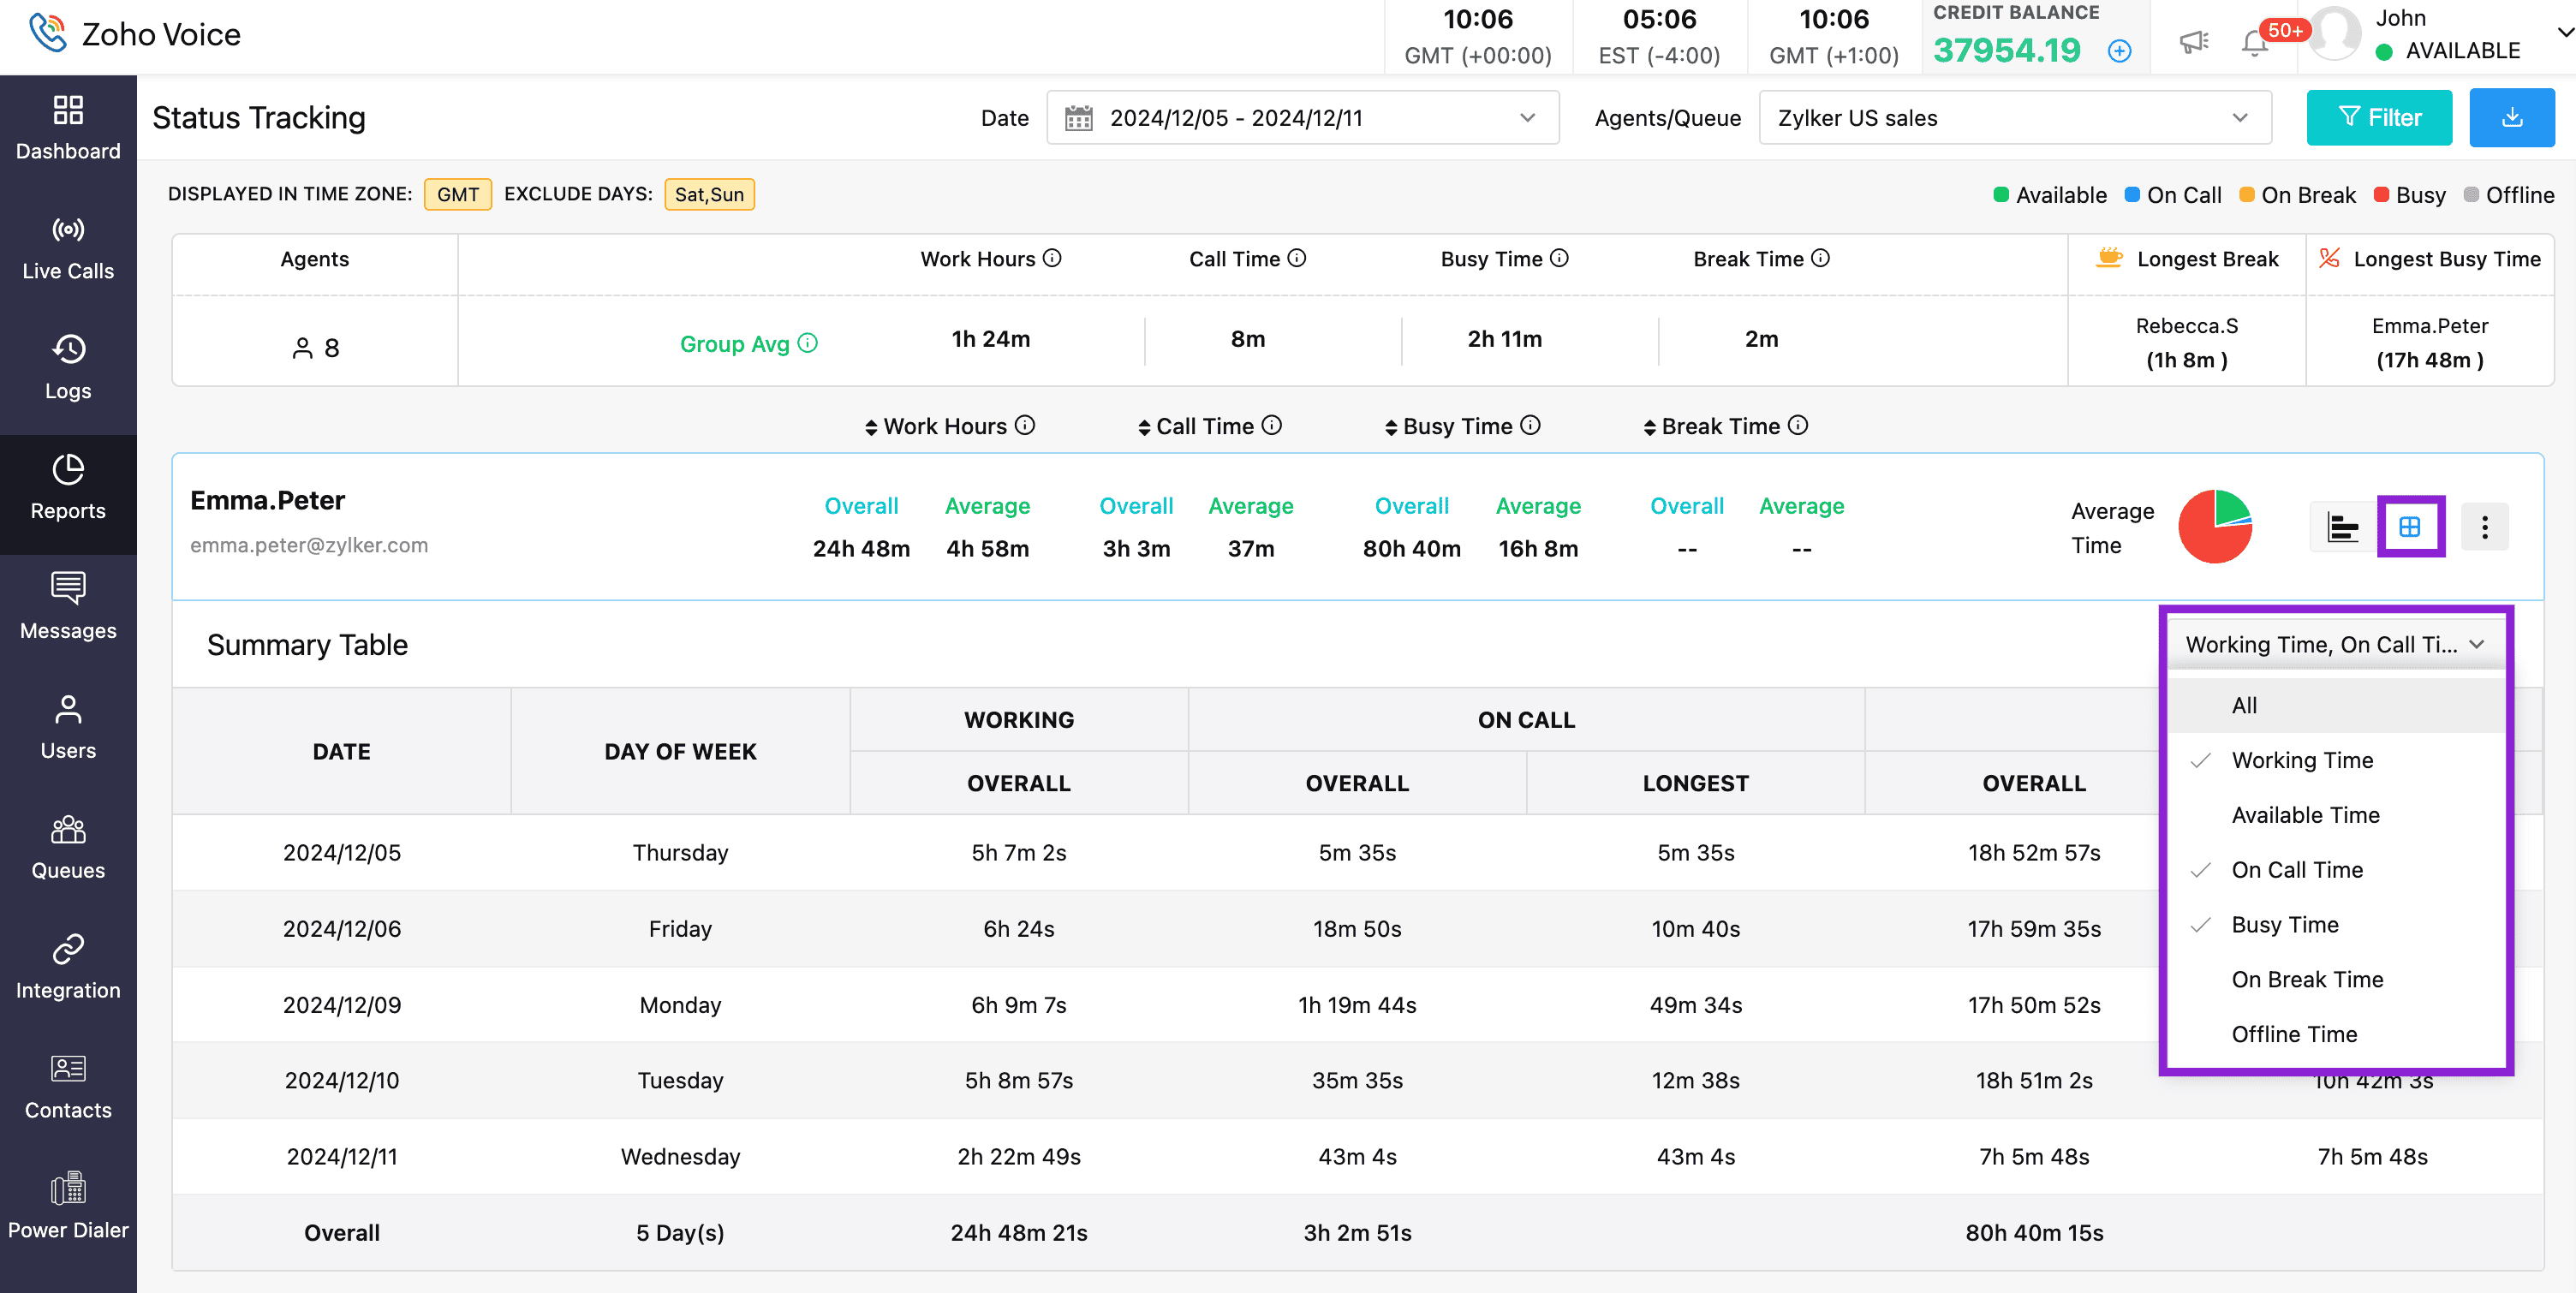
Task: Uncheck Working Time in column list
Action: (2301, 760)
